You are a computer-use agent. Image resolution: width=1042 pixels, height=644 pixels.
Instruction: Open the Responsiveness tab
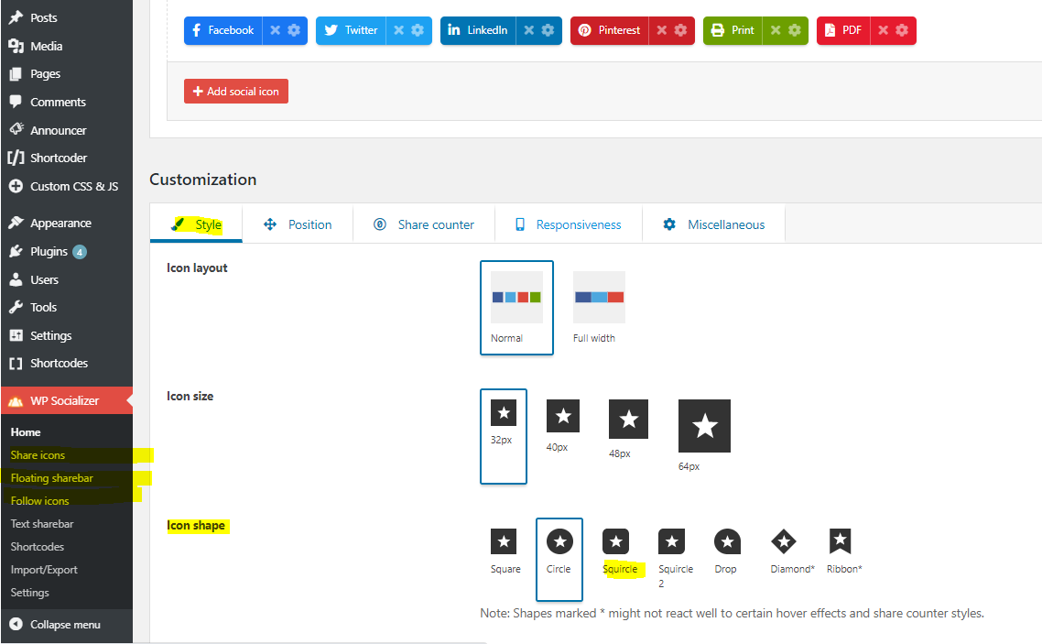(x=568, y=224)
